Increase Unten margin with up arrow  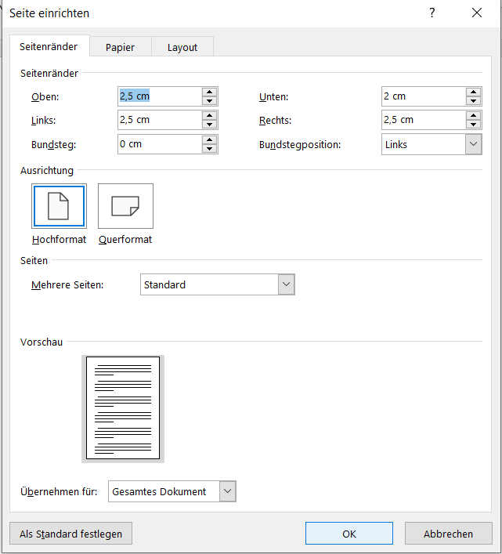coord(473,92)
